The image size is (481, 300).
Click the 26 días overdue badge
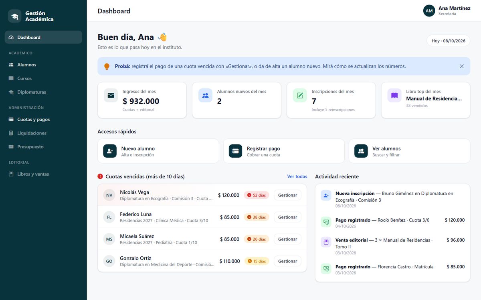(257, 239)
